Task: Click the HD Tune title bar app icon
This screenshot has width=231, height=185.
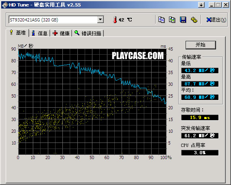Action: (5, 5)
